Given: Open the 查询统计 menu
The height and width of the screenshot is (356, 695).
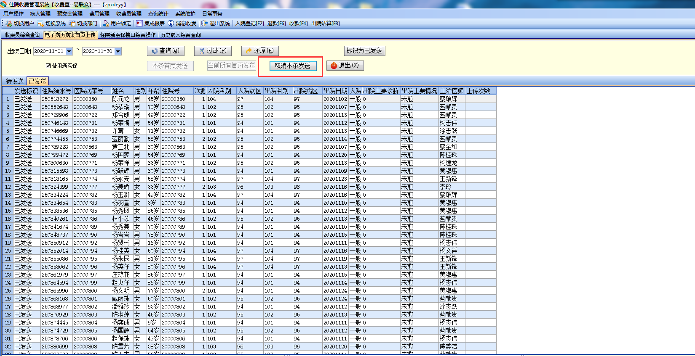Looking at the screenshot, I should pyautogui.click(x=158, y=14).
